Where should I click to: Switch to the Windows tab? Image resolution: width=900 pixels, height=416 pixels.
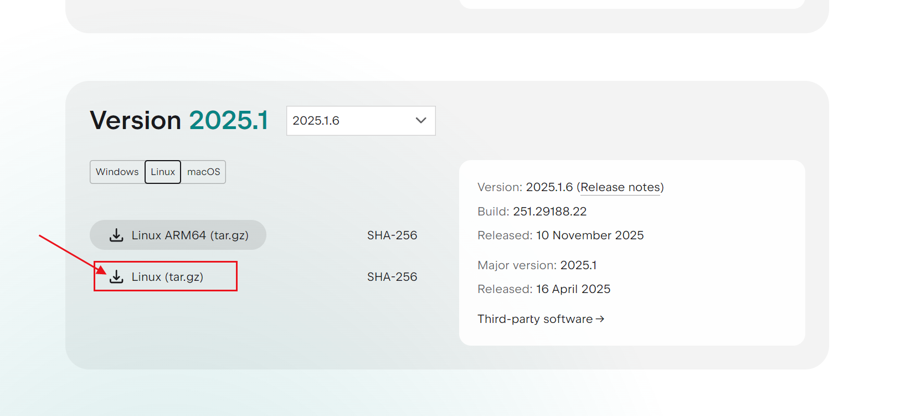[117, 172]
